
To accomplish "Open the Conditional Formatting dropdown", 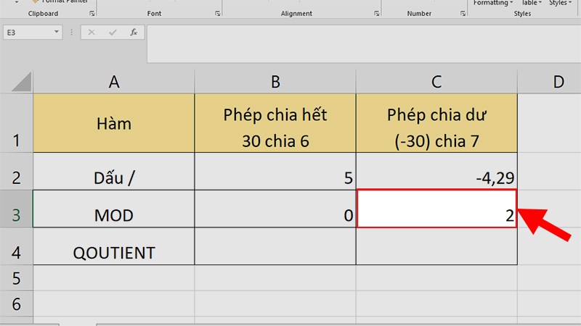I will tap(493, 3).
